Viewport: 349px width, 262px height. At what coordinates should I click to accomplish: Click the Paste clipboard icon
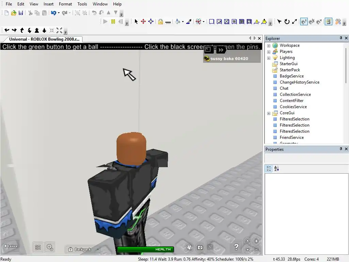[x=45, y=13]
